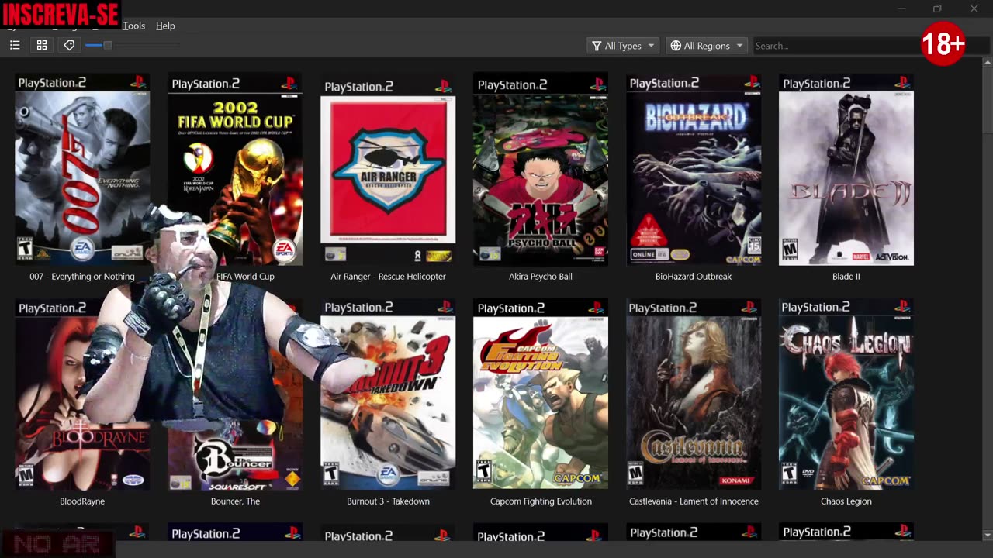Expand the All Regions filter dropdown
Viewport: 993px width, 558px height.
tap(707, 46)
